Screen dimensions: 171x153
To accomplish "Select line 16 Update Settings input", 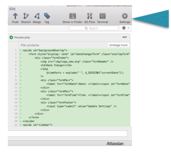I will coord(81,106).
